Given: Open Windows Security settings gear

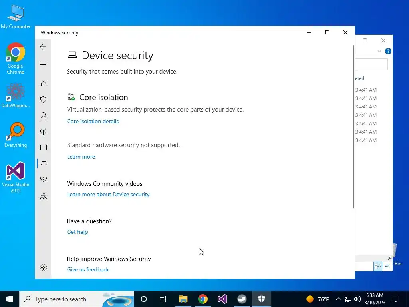Looking at the screenshot, I should 44,267.
